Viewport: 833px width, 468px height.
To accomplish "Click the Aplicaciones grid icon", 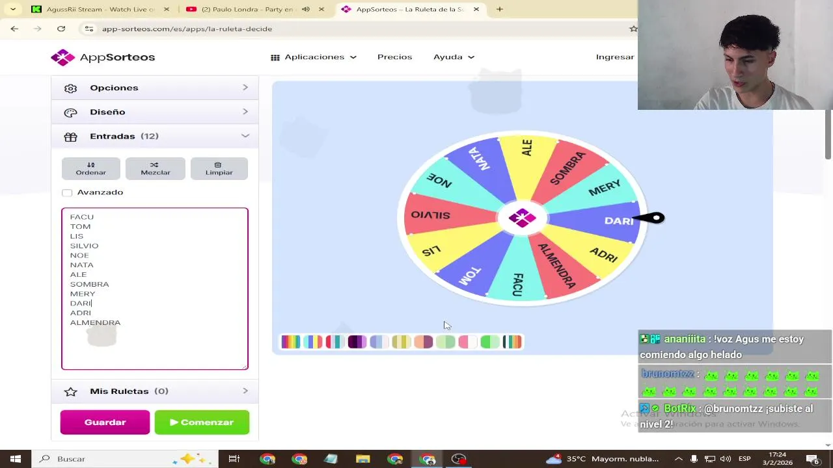I will click(275, 57).
